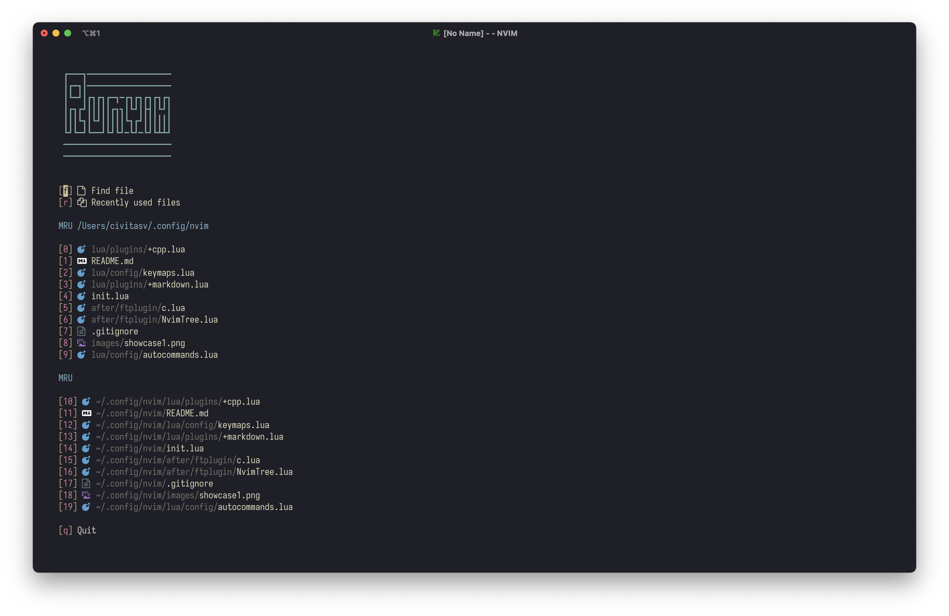Click the Neovim logo in the title bar
Screen dimensions: 949x616
[436, 33]
